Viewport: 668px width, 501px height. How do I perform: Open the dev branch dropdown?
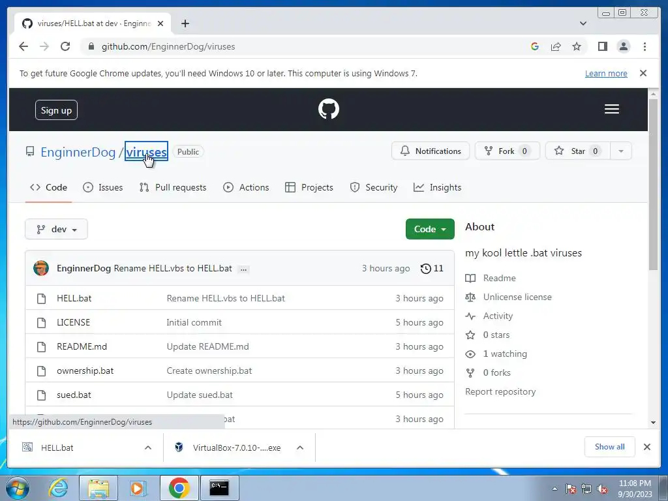56,229
